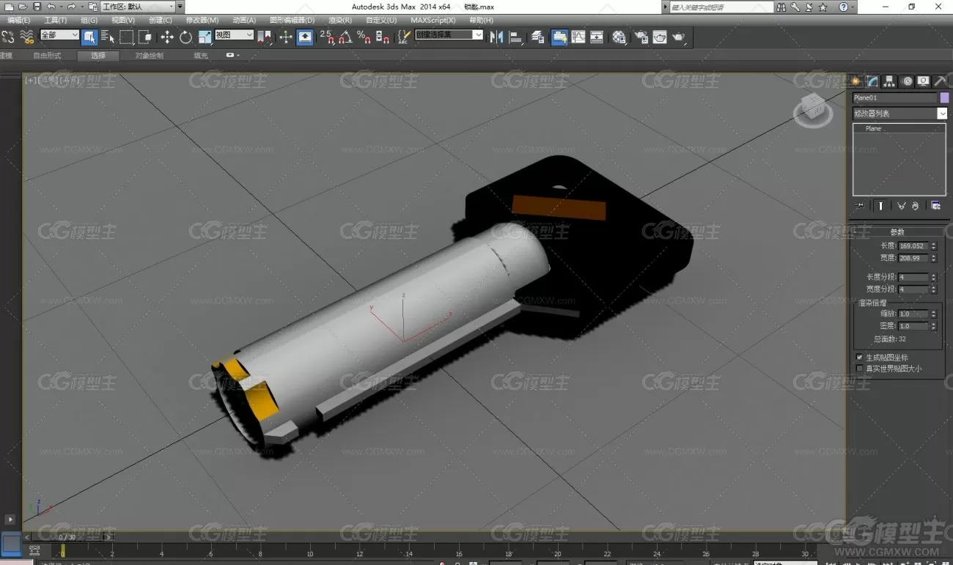This screenshot has height=565, width=953.
Task: Choose the Rectangular Selection Region tool
Action: (127, 37)
